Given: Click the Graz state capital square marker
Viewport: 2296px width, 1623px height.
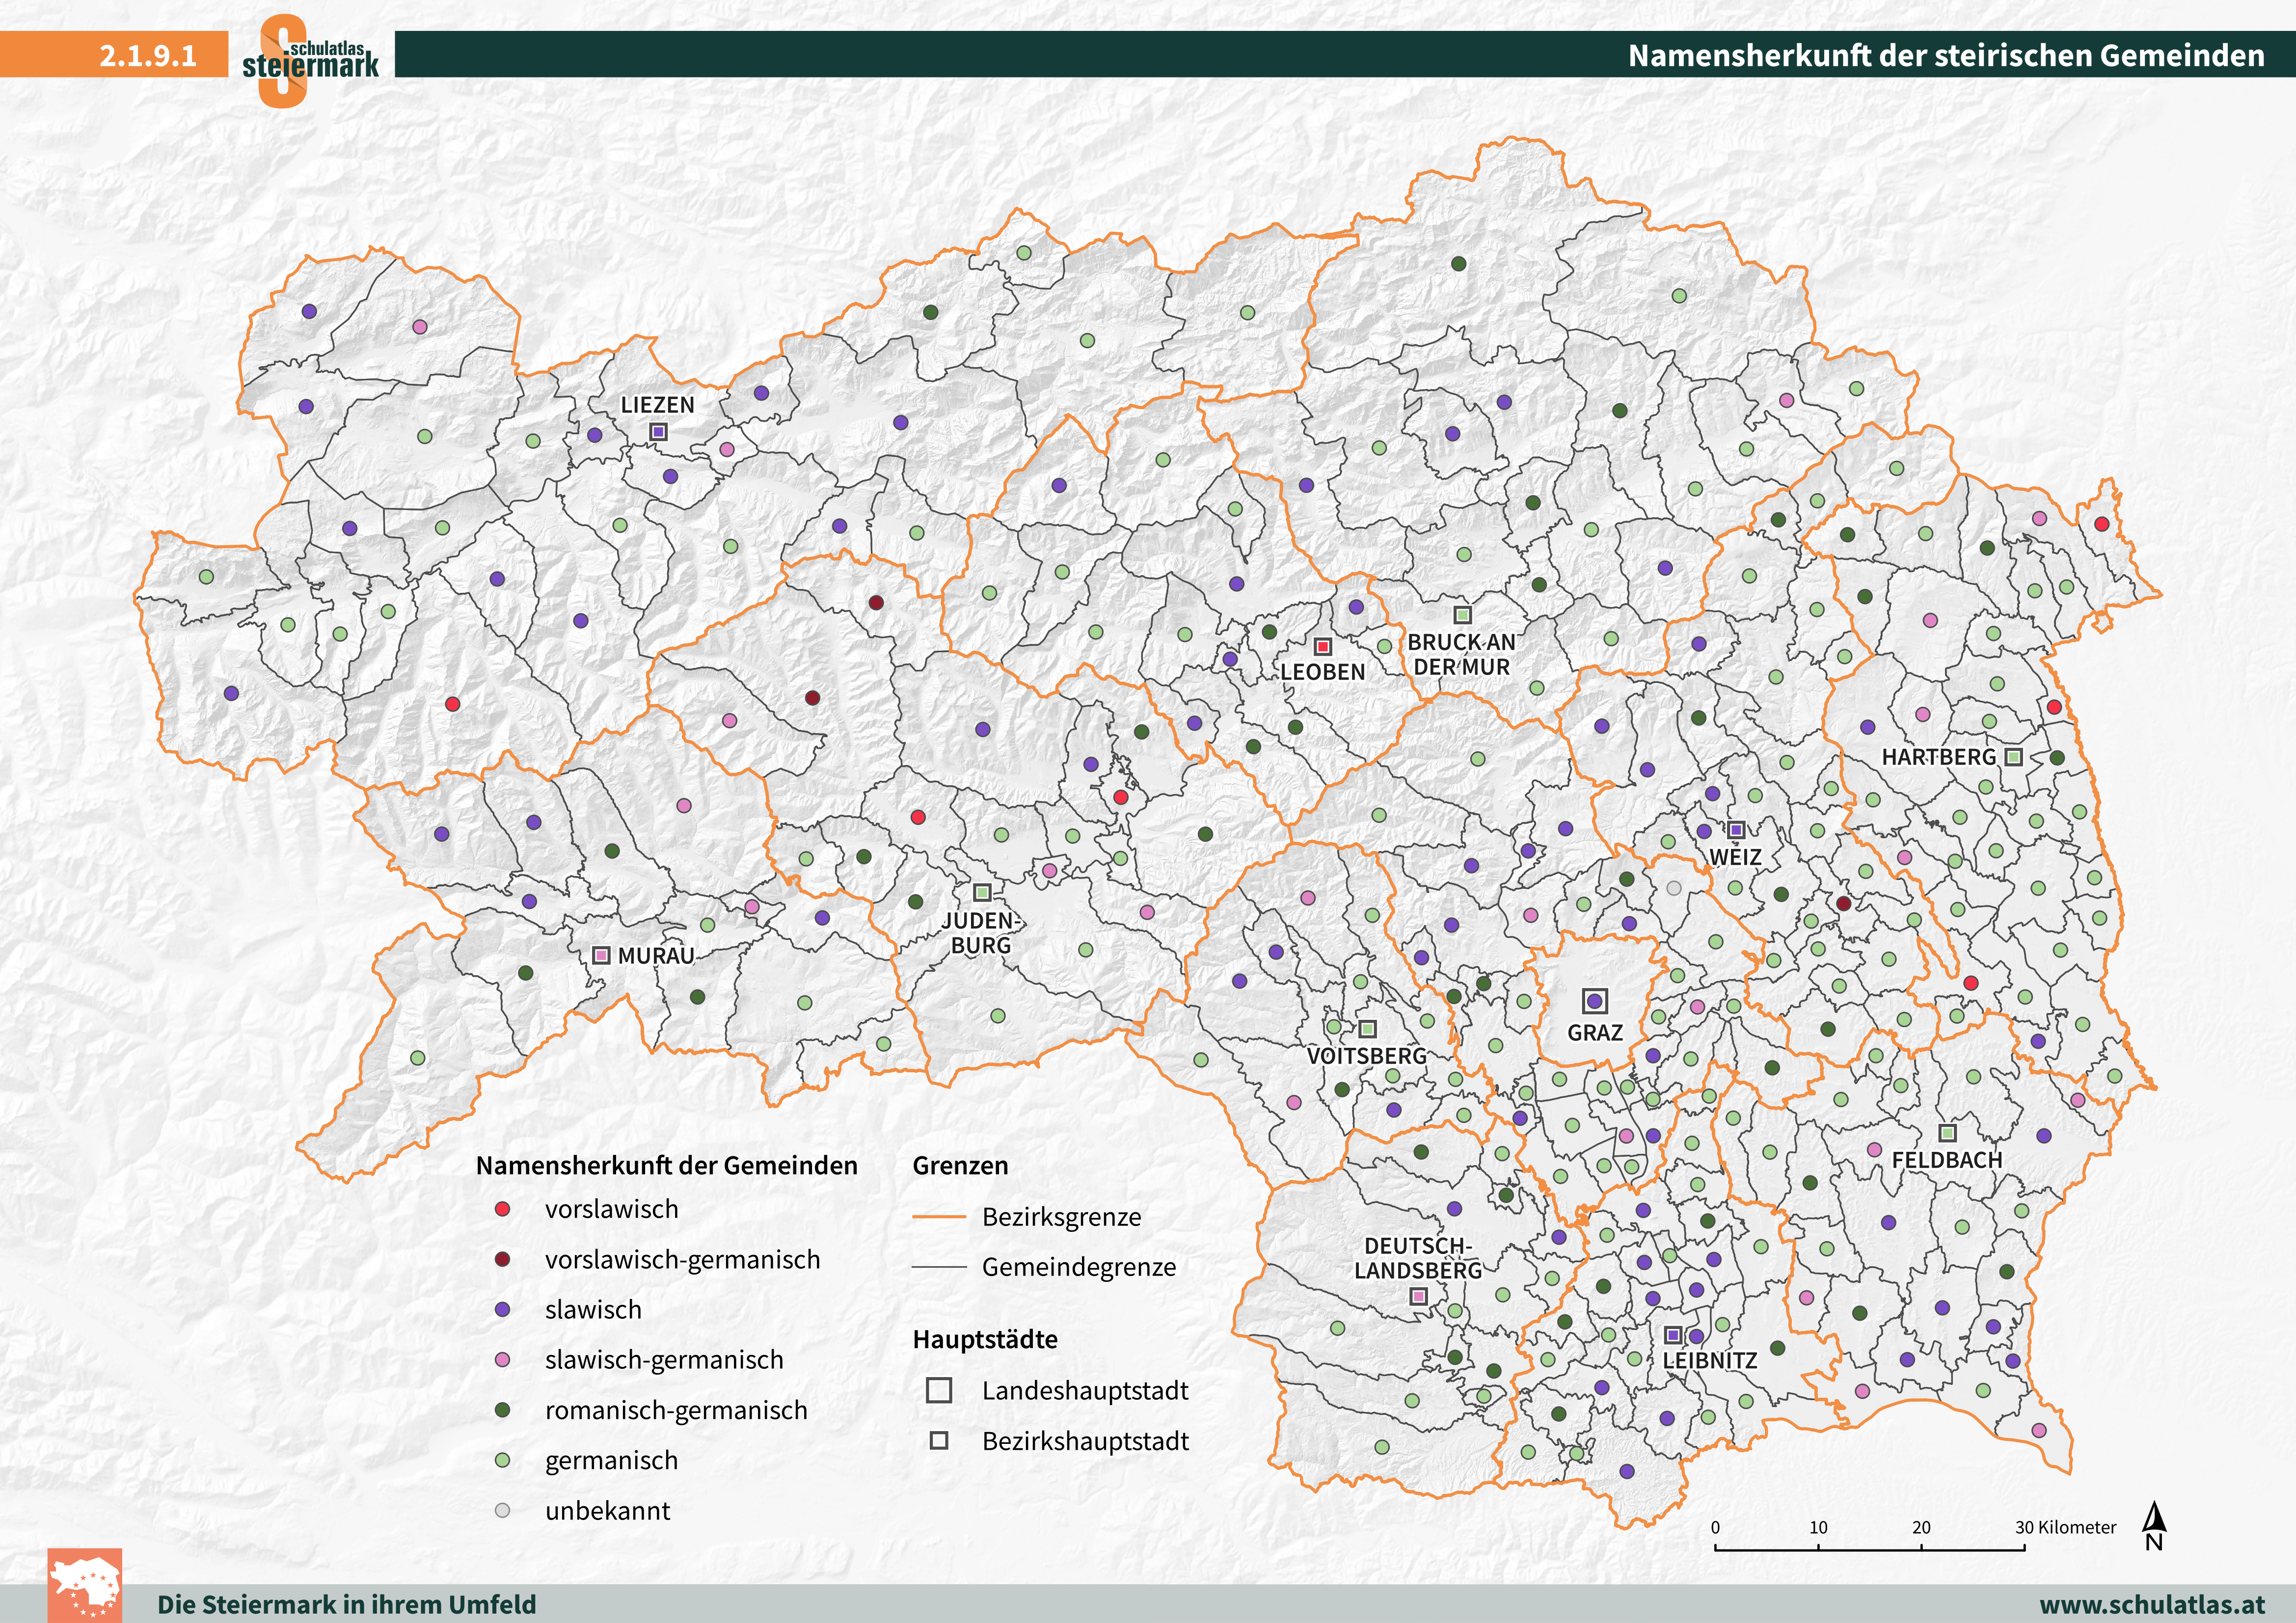Looking at the screenshot, I should coord(1594,1000).
